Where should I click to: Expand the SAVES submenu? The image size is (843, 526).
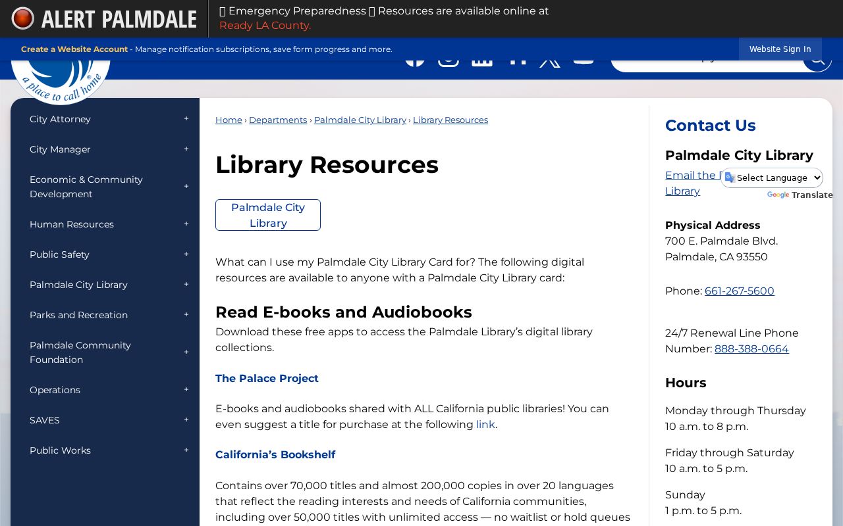(x=186, y=420)
